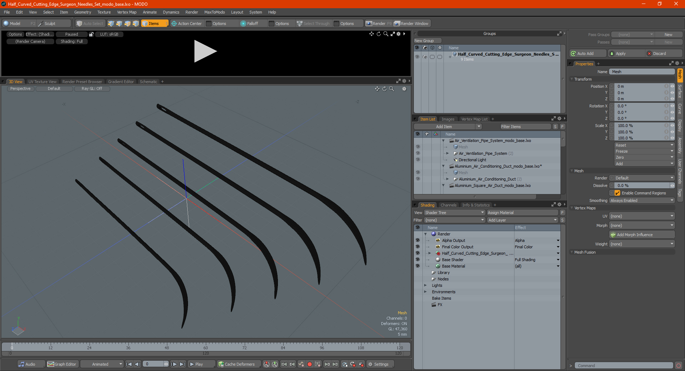Viewport: 685px width, 371px height.
Task: Click the Filter Items S button
Action: coord(555,127)
